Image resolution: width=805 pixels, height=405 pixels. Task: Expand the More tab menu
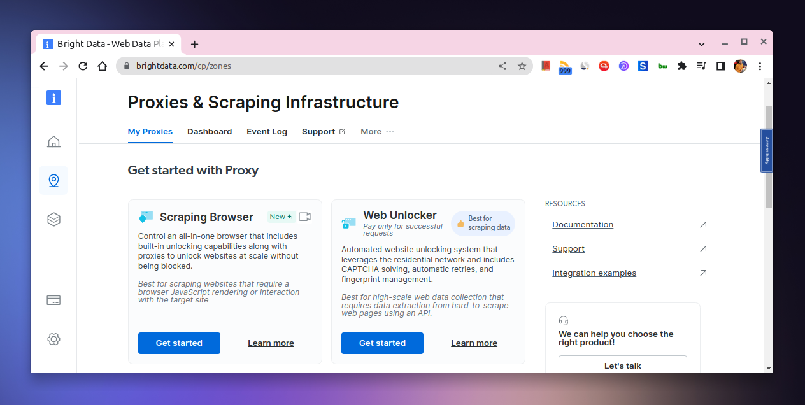click(377, 132)
